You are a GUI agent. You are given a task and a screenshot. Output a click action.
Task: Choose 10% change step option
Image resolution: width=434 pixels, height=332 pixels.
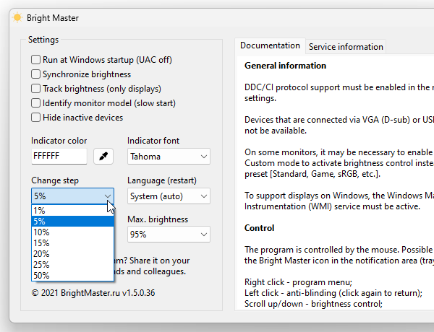[x=72, y=232]
